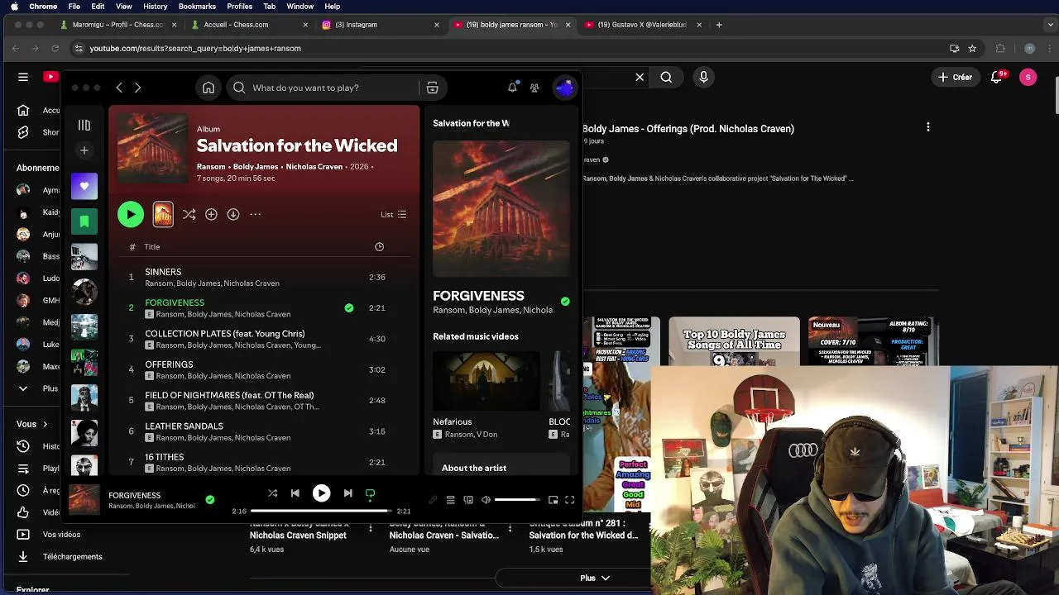Add album to library plus circle
The image size is (1059, 595).
click(x=211, y=214)
